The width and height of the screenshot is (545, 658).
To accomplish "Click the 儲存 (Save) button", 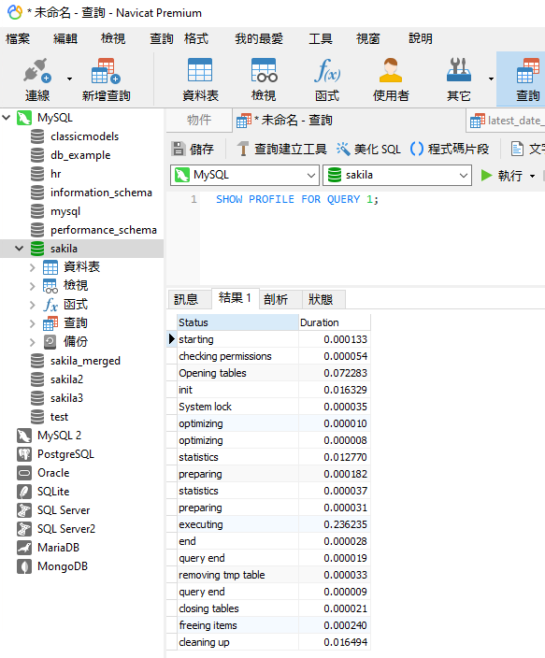I will 194,149.
